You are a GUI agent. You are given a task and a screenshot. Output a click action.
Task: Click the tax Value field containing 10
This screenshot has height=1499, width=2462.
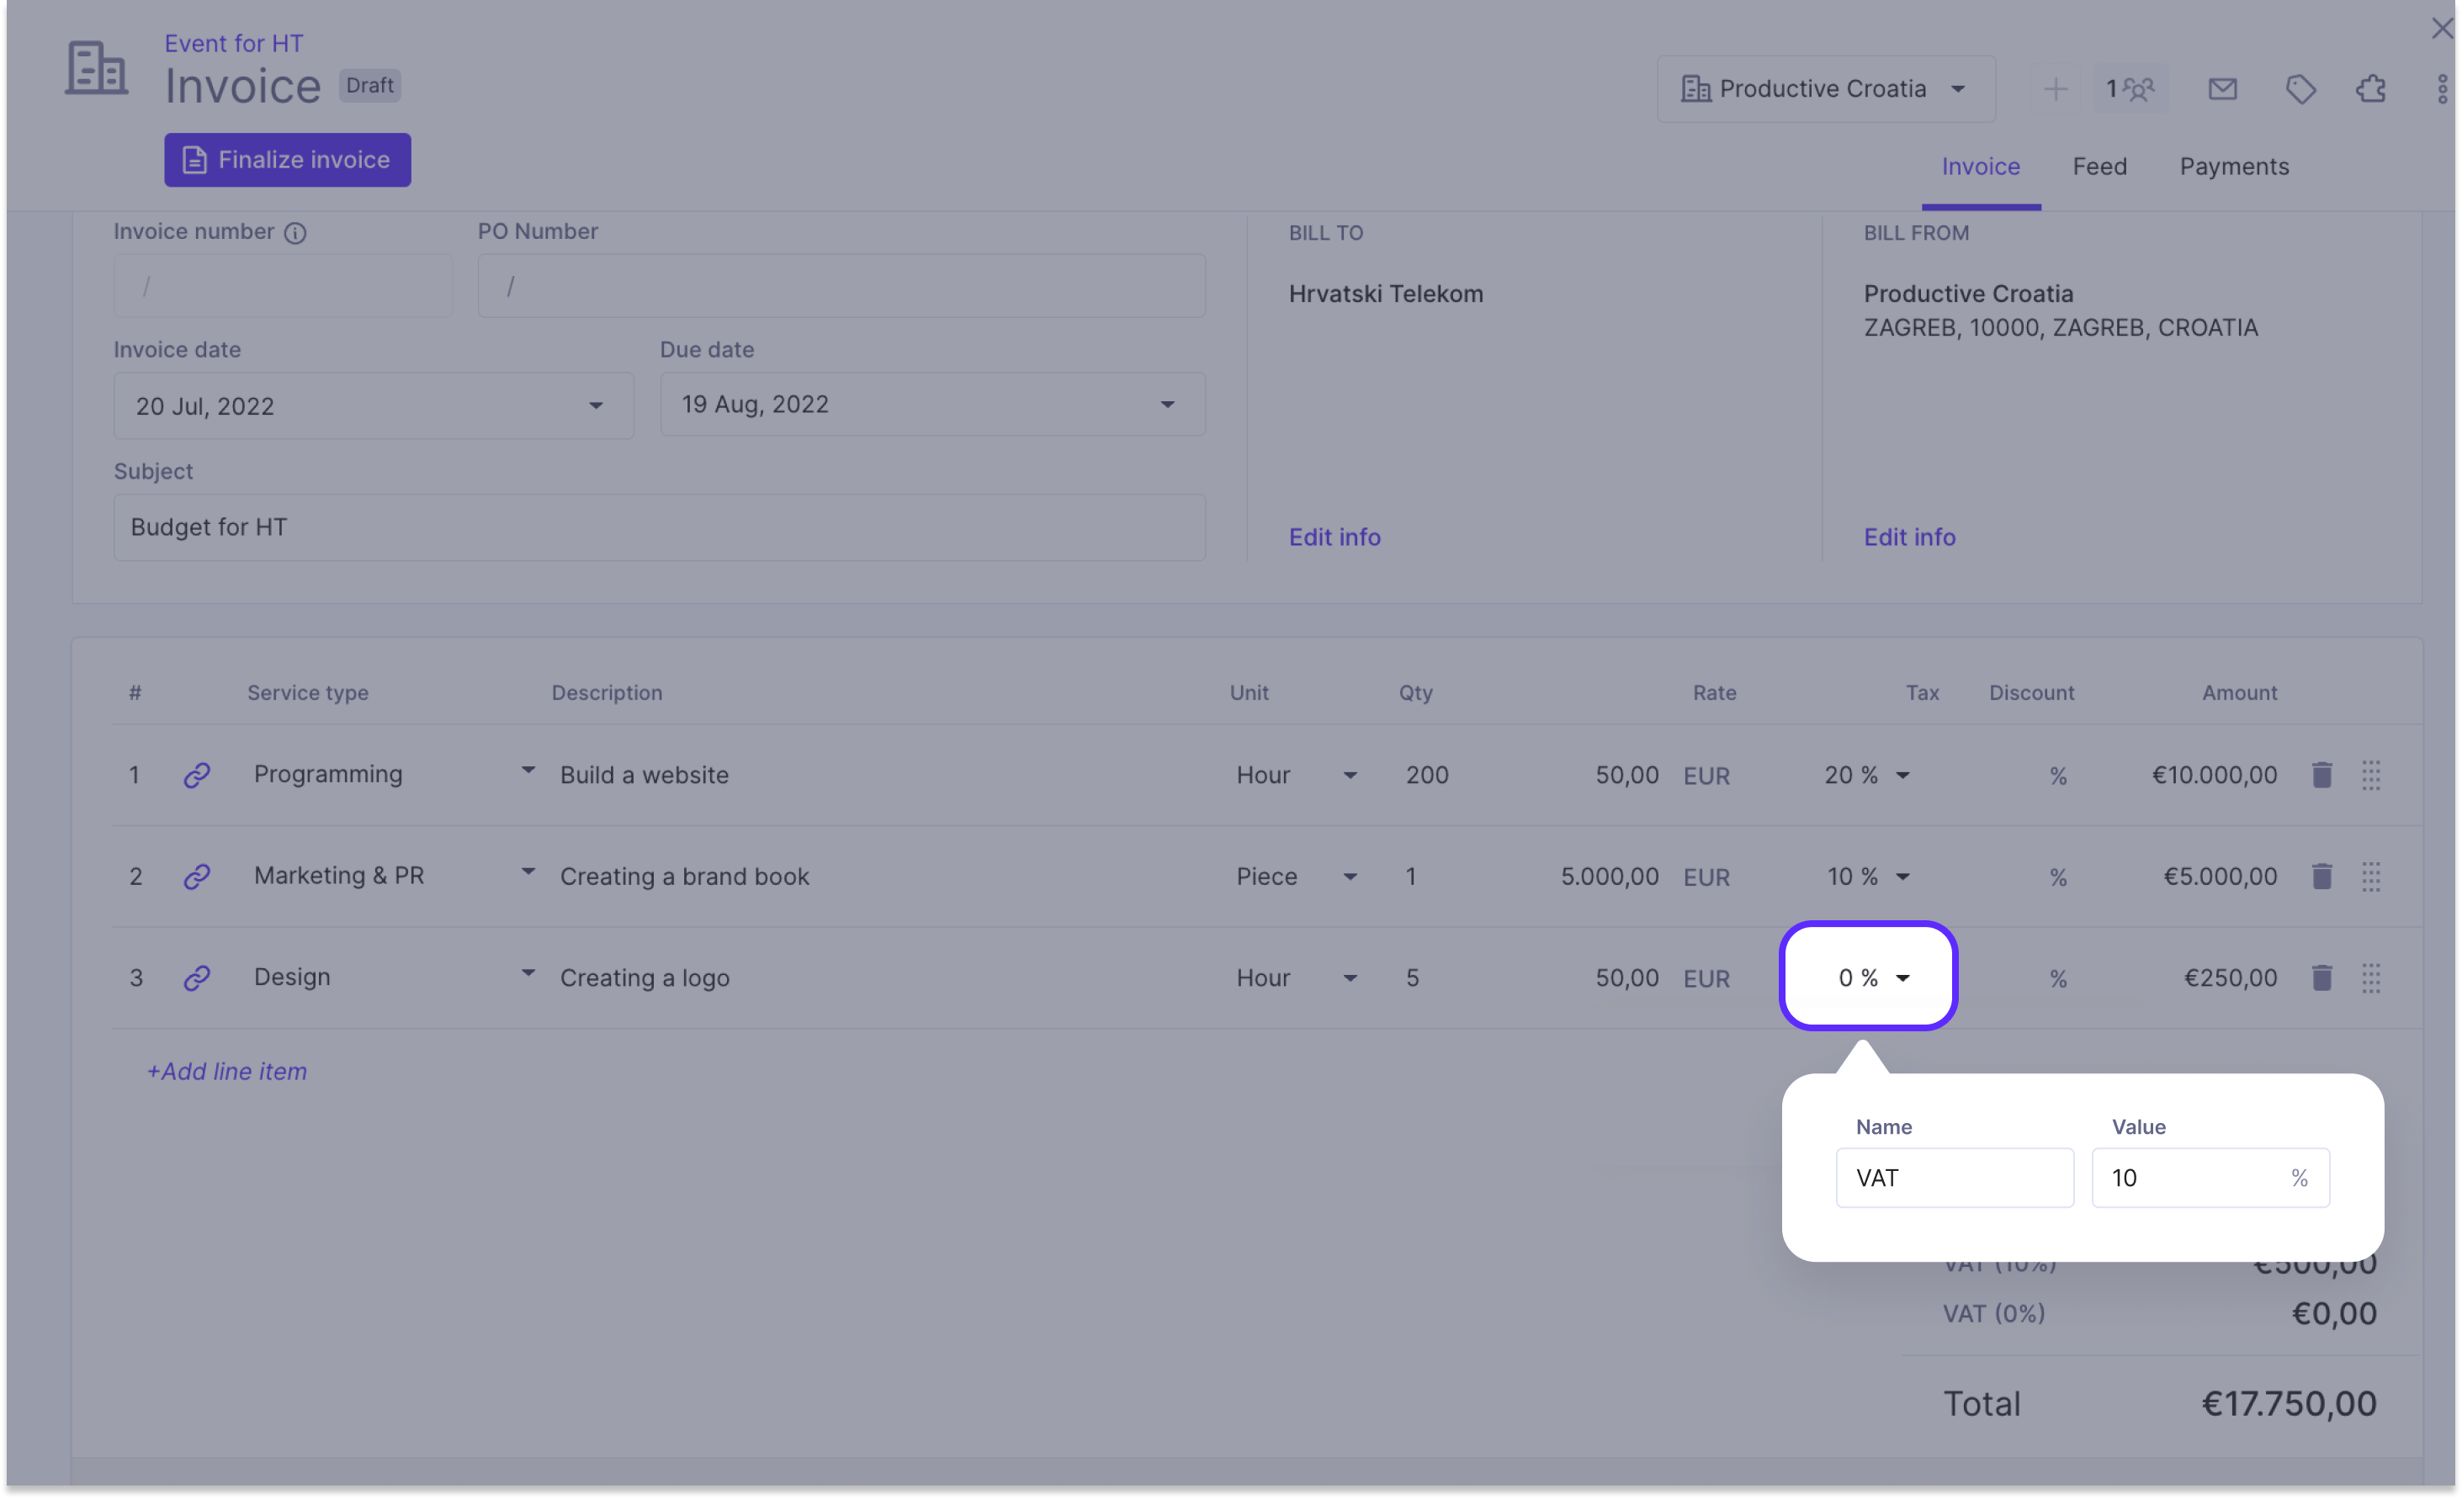pyautogui.click(x=2210, y=1178)
